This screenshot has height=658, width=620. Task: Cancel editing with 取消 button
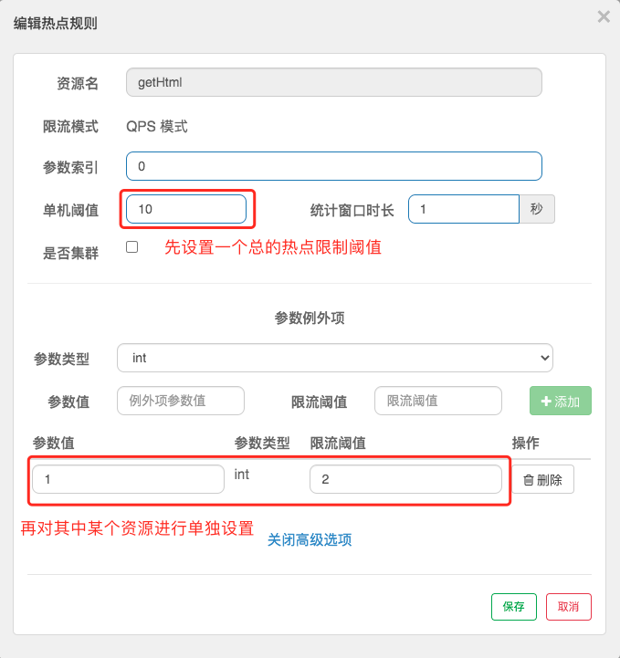(568, 606)
